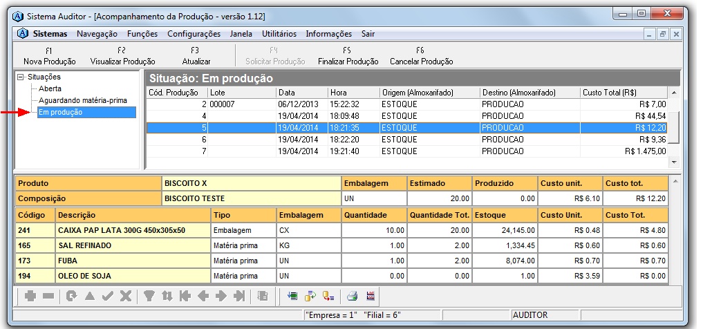Click the go to last record arrow icon
The height and width of the screenshot is (329, 712).
pos(239,296)
